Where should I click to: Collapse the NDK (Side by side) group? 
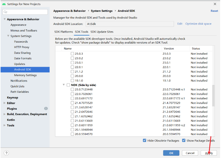coord(64,85)
